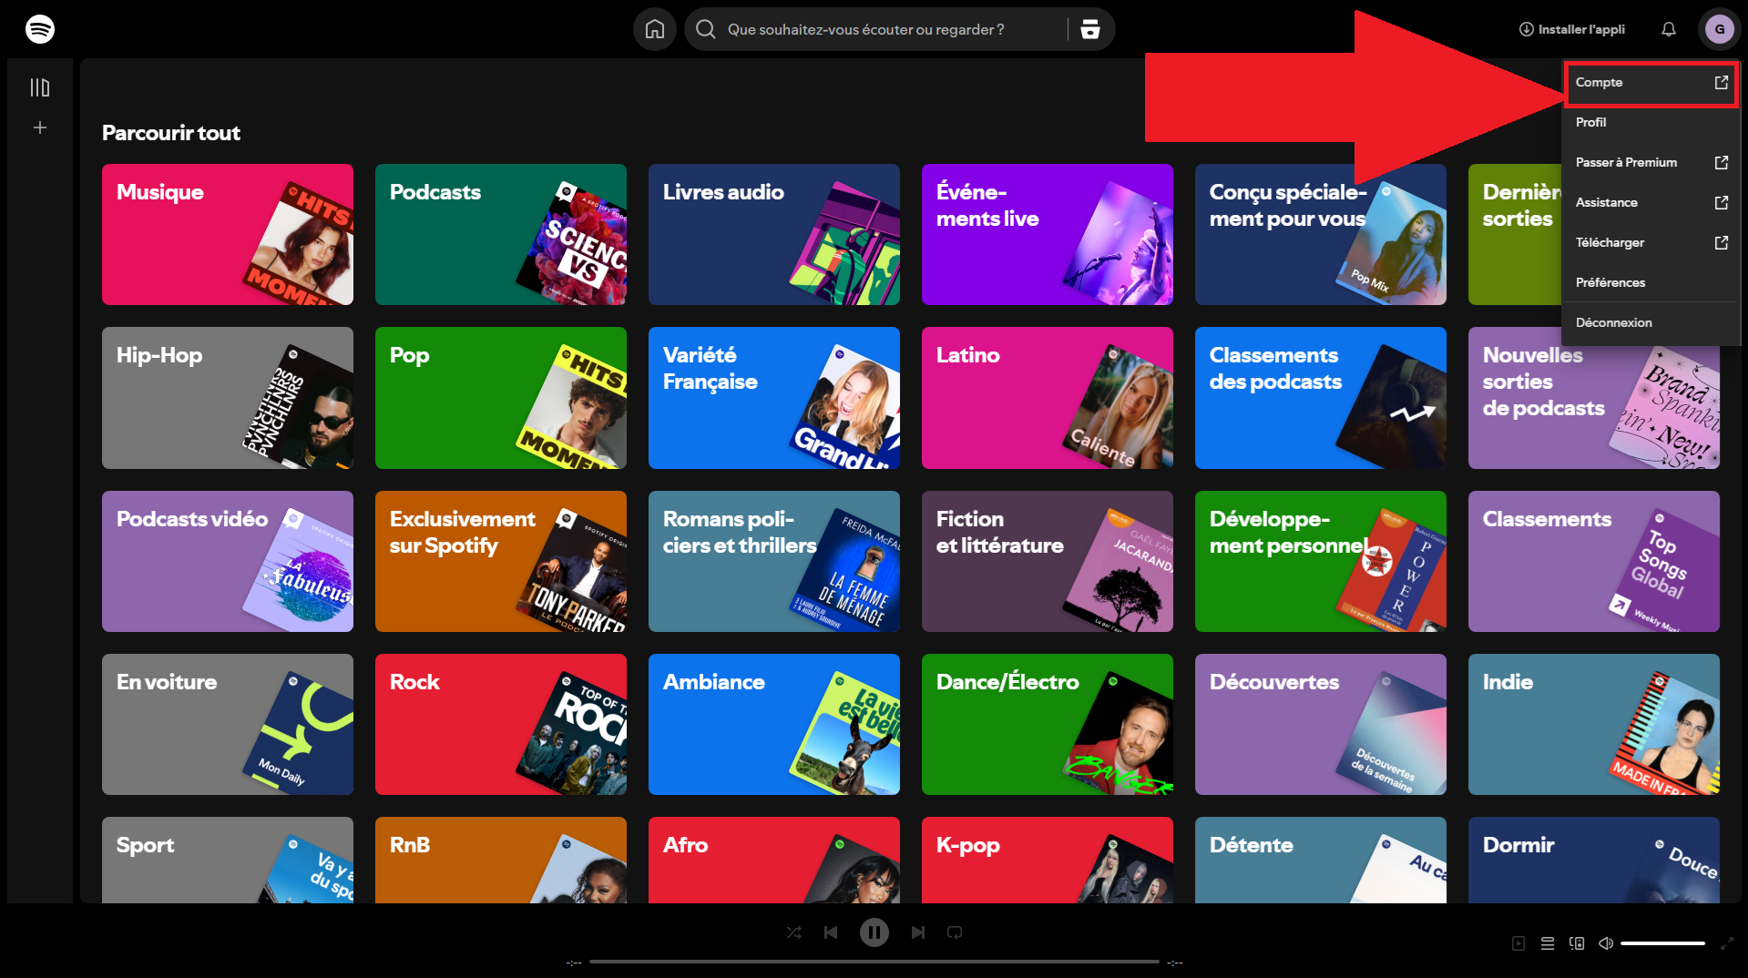This screenshot has width=1748, height=978.
Task: Open the Rock category card
Action: tap(501, 725)
